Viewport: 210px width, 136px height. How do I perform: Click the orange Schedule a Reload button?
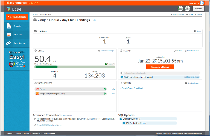click(x=160, y=67)
